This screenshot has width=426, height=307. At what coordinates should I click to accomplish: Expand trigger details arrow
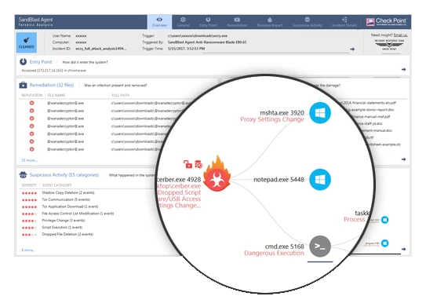click(352, 49)
